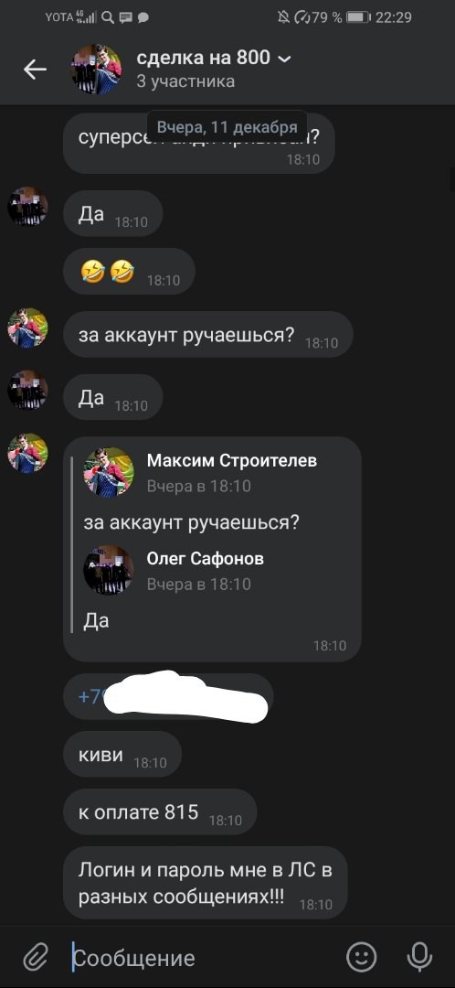Image resolution: width=455 pixels, height=988 pixels.
Task: Tap the battery indicator in status bar
Action: point(357,17)
